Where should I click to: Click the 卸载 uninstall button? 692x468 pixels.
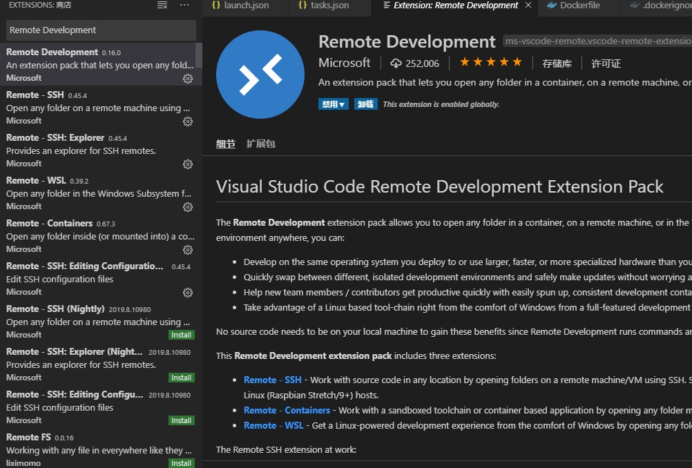(366, 104)
